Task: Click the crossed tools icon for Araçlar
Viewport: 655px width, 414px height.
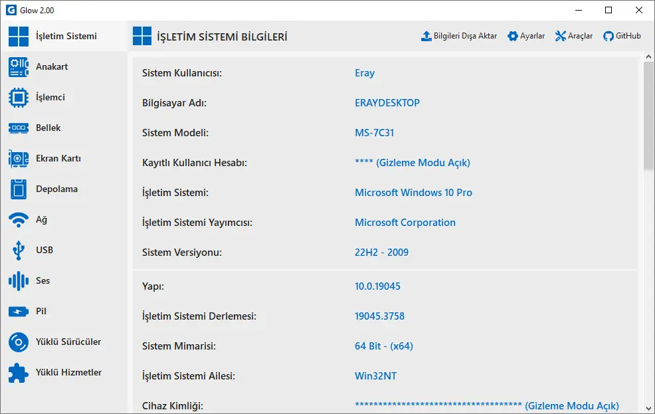Action: 561,37
